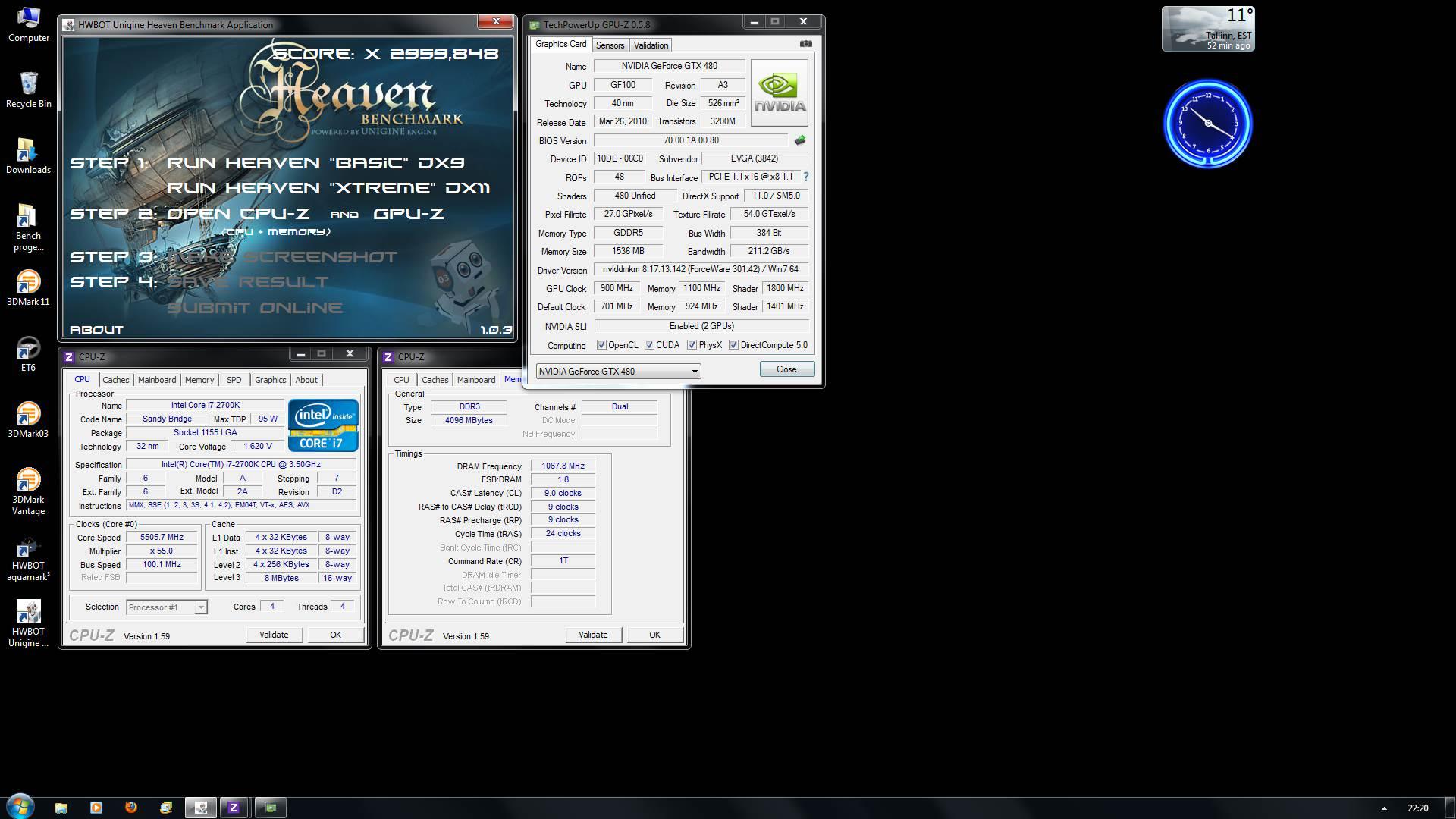Open the Memory tab in left CPU-Z
1456x819 pixels.
click(x=199, y=380)
